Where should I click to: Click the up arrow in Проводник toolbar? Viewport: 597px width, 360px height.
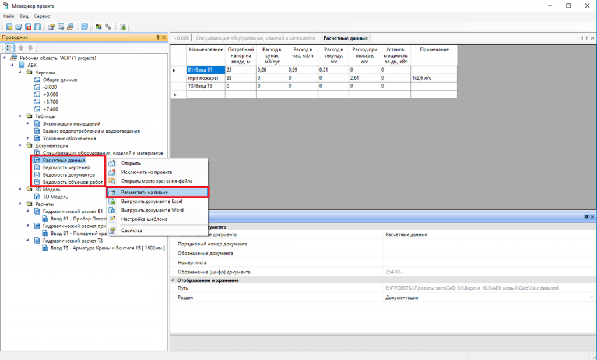click(21, 48)
